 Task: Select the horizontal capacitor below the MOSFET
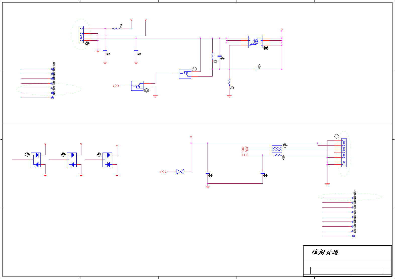(x=257, y=69)
